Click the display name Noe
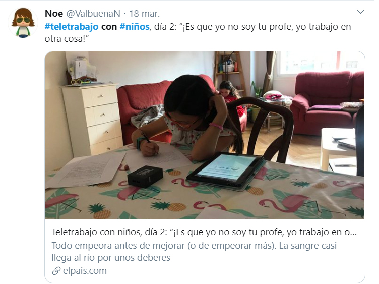The image size is (379, 284). click(x=54, y=14)
